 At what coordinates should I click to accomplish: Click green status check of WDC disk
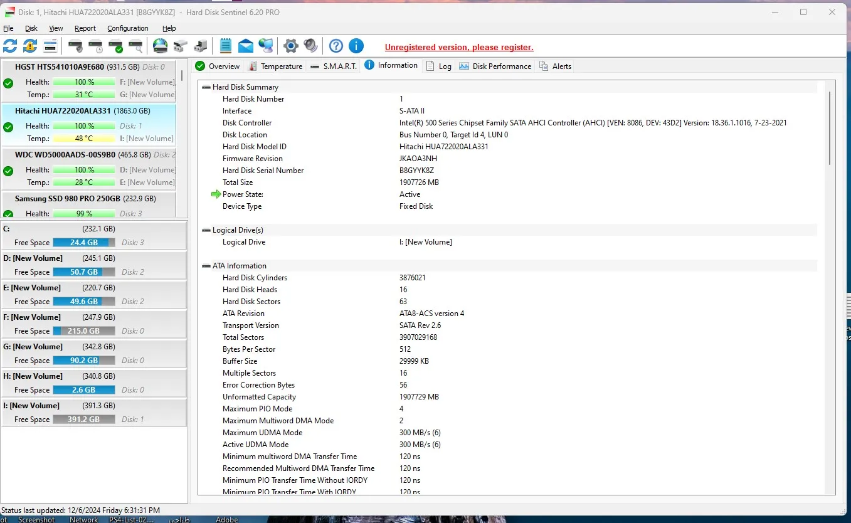[x=8, y=171]
